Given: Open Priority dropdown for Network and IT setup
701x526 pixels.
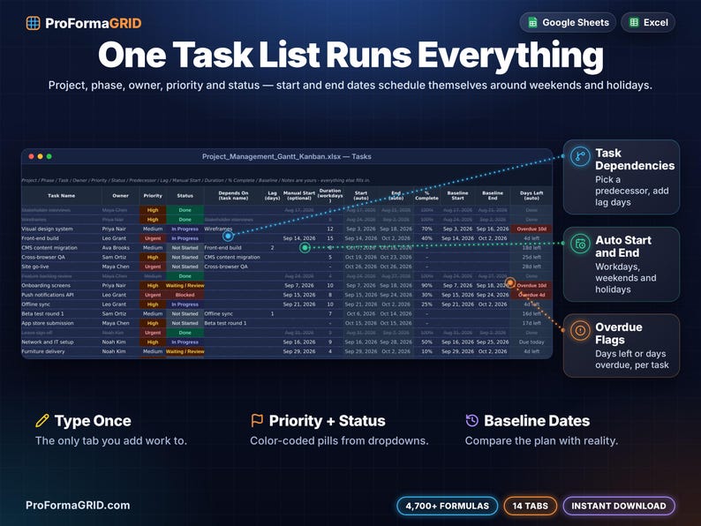Looking at the screenshot, I should pyautogui.click(x=153, y=342).
